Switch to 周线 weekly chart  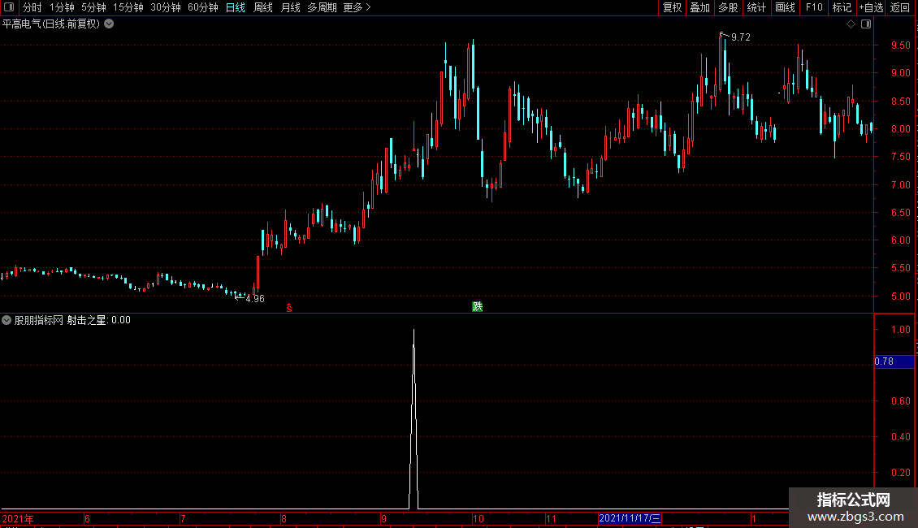[263, 7]
